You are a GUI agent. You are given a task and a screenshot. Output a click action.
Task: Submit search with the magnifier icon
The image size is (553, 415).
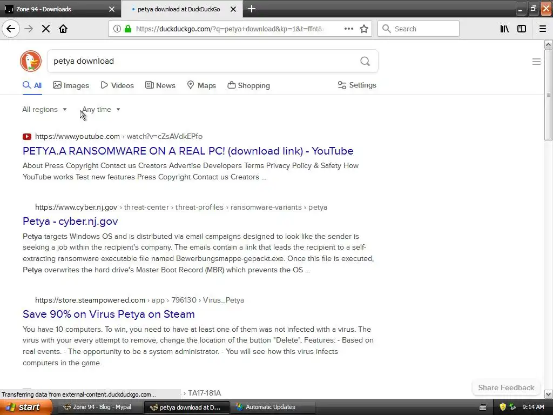(x=365, y=61)
